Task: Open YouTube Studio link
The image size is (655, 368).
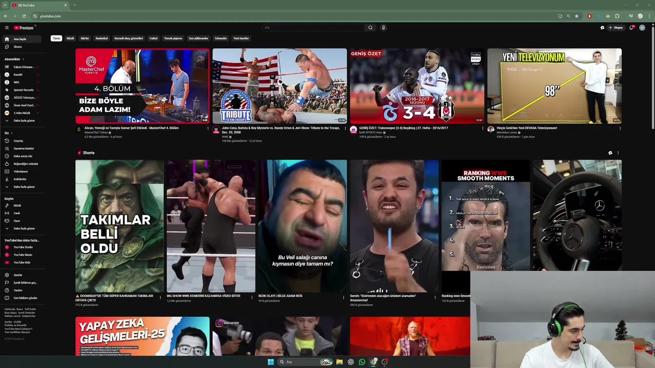Action: pos(23,247)
